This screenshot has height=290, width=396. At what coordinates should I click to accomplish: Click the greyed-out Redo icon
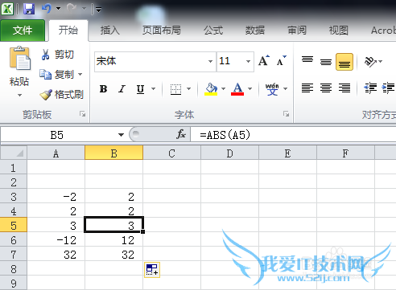point(72,9)
